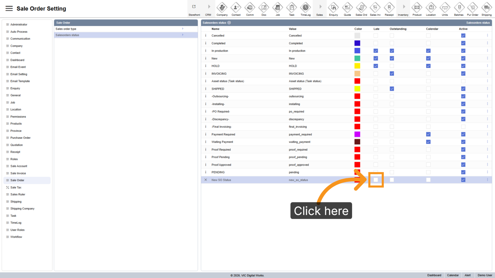Open the Sales Inv module icon

(375, 7)
